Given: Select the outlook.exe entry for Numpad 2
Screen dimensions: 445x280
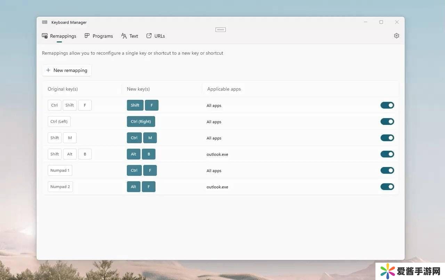Looking at the screenshot, I should pyautogui.click(x=217, y=187).
